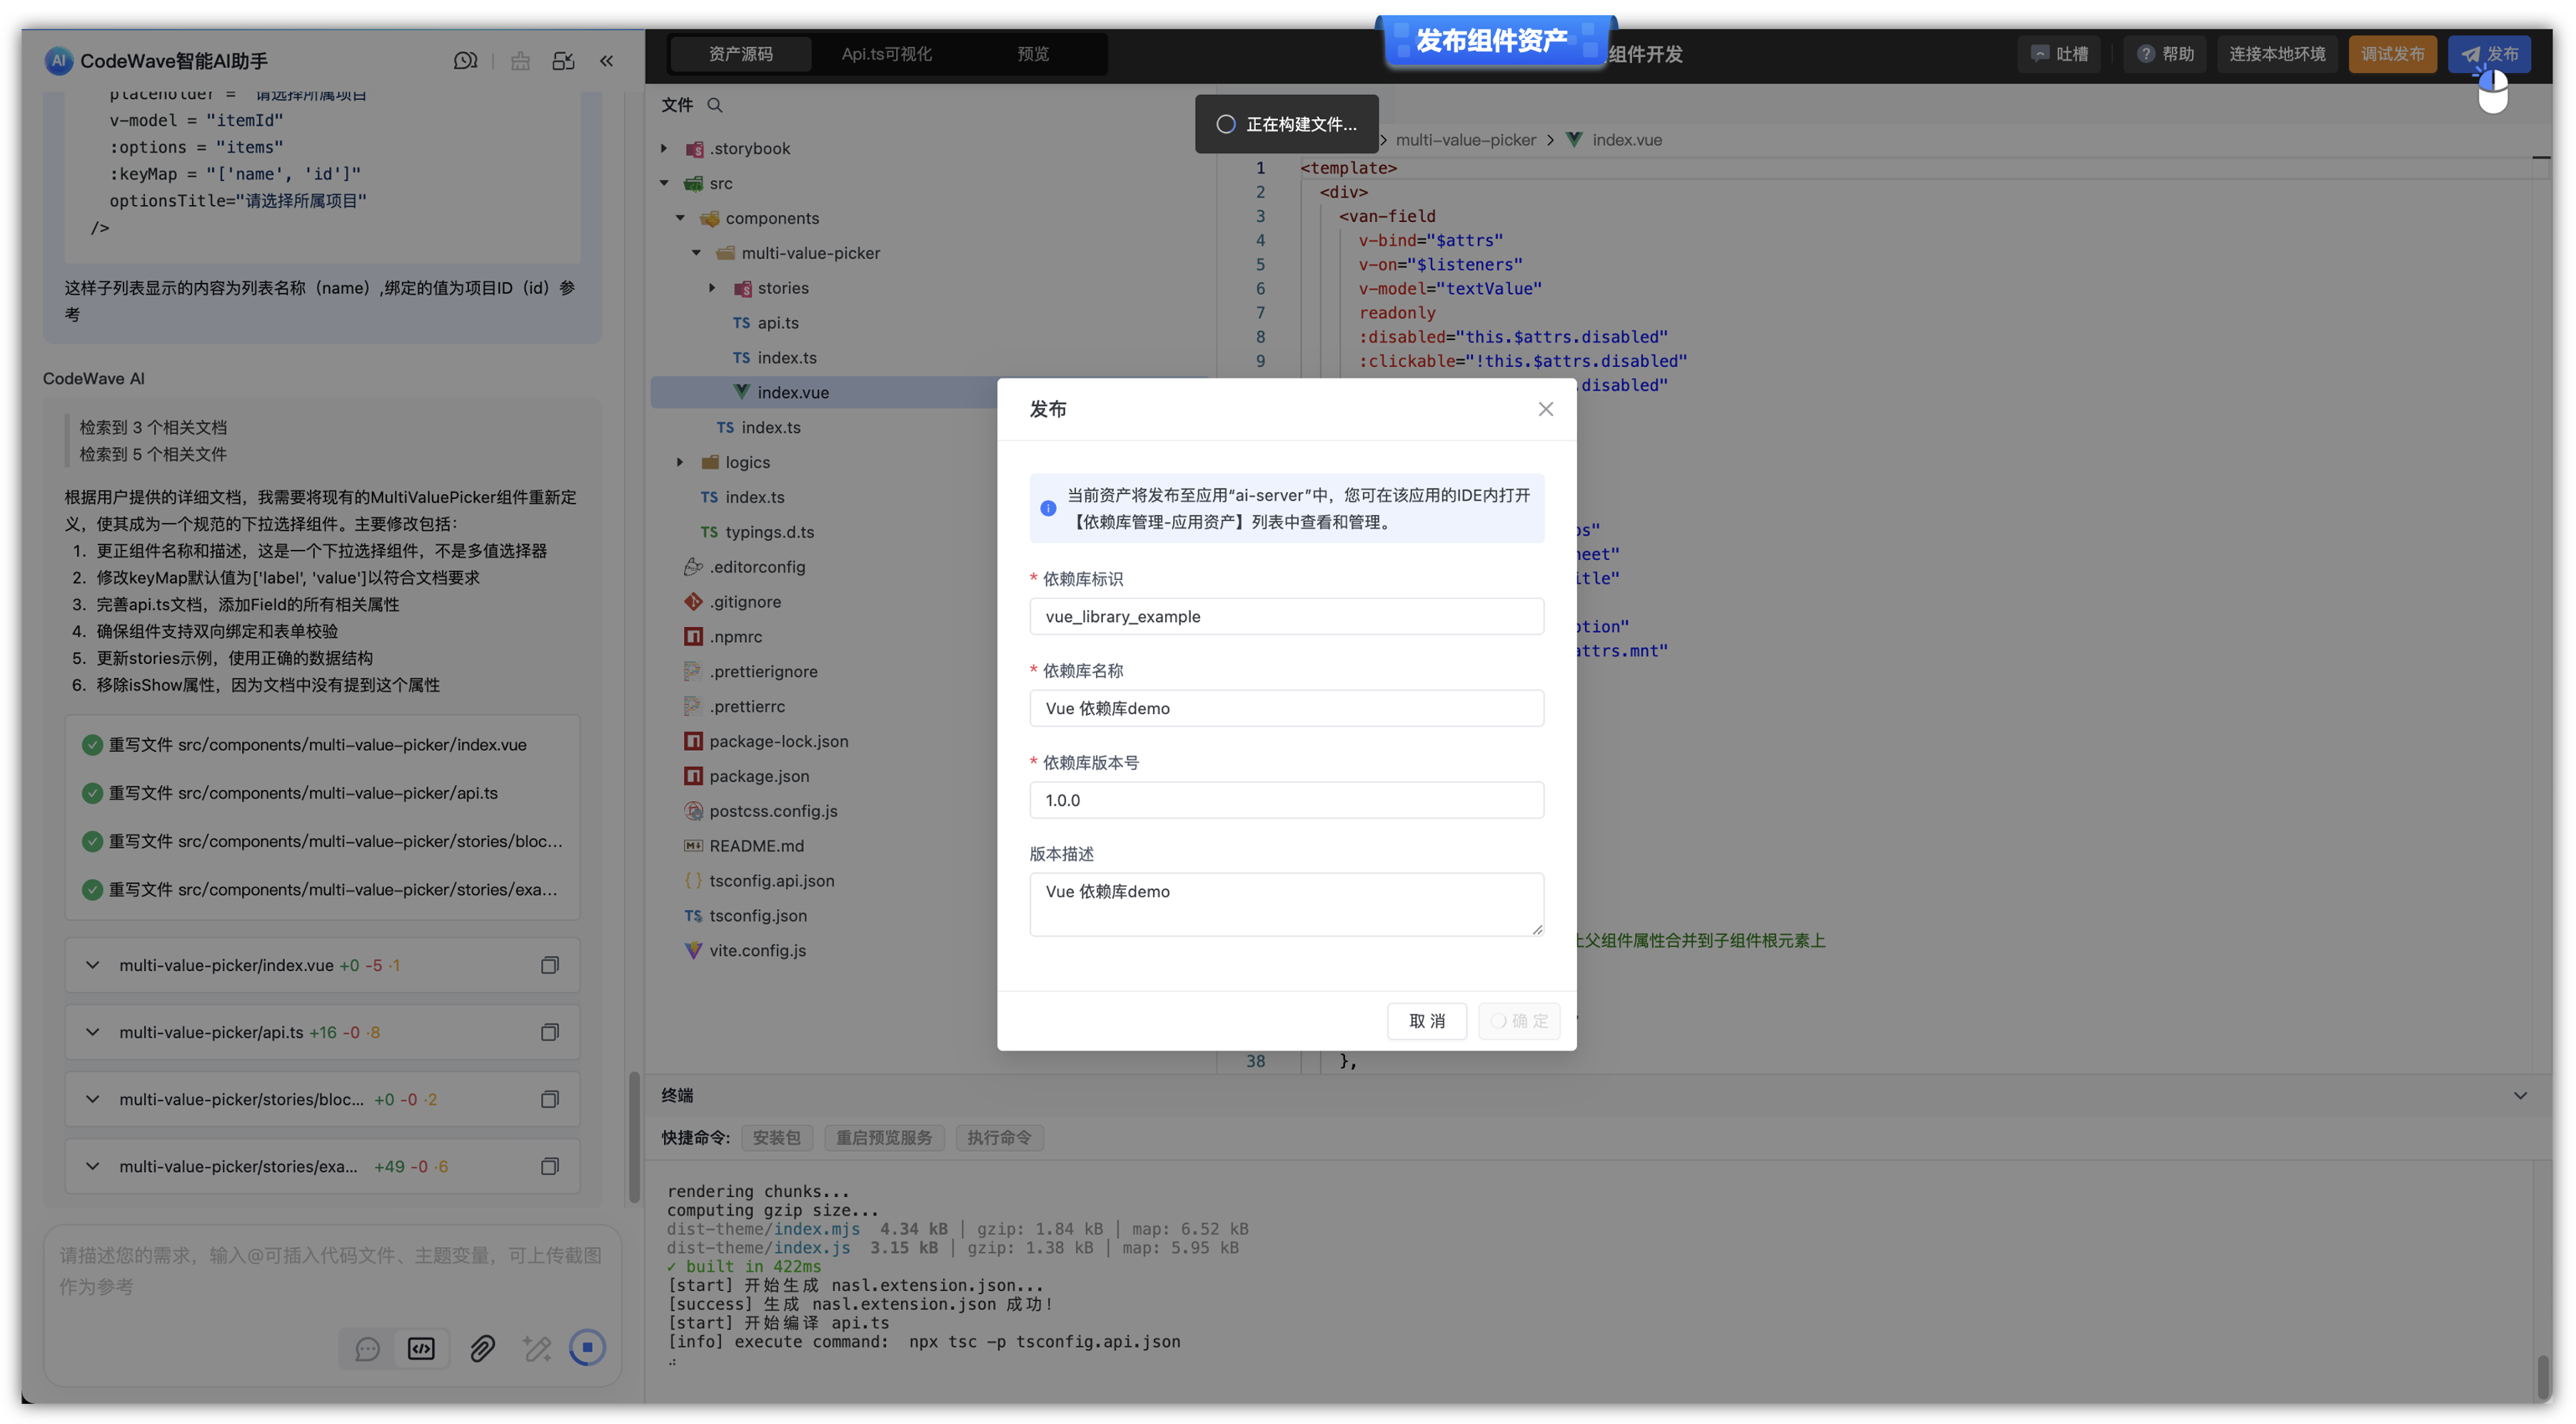2576x1424 pixels.
Task: Expand the multi-value-picker/index.vue diff card
Action: 93,965
